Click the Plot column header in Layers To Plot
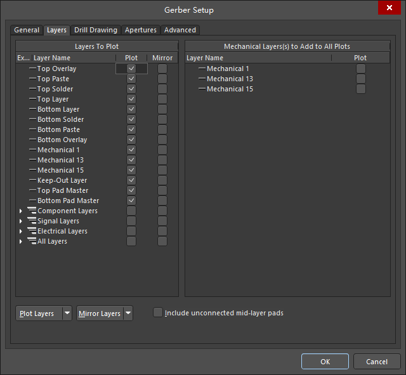The image size is (406, 375). [x=131, y=58]
